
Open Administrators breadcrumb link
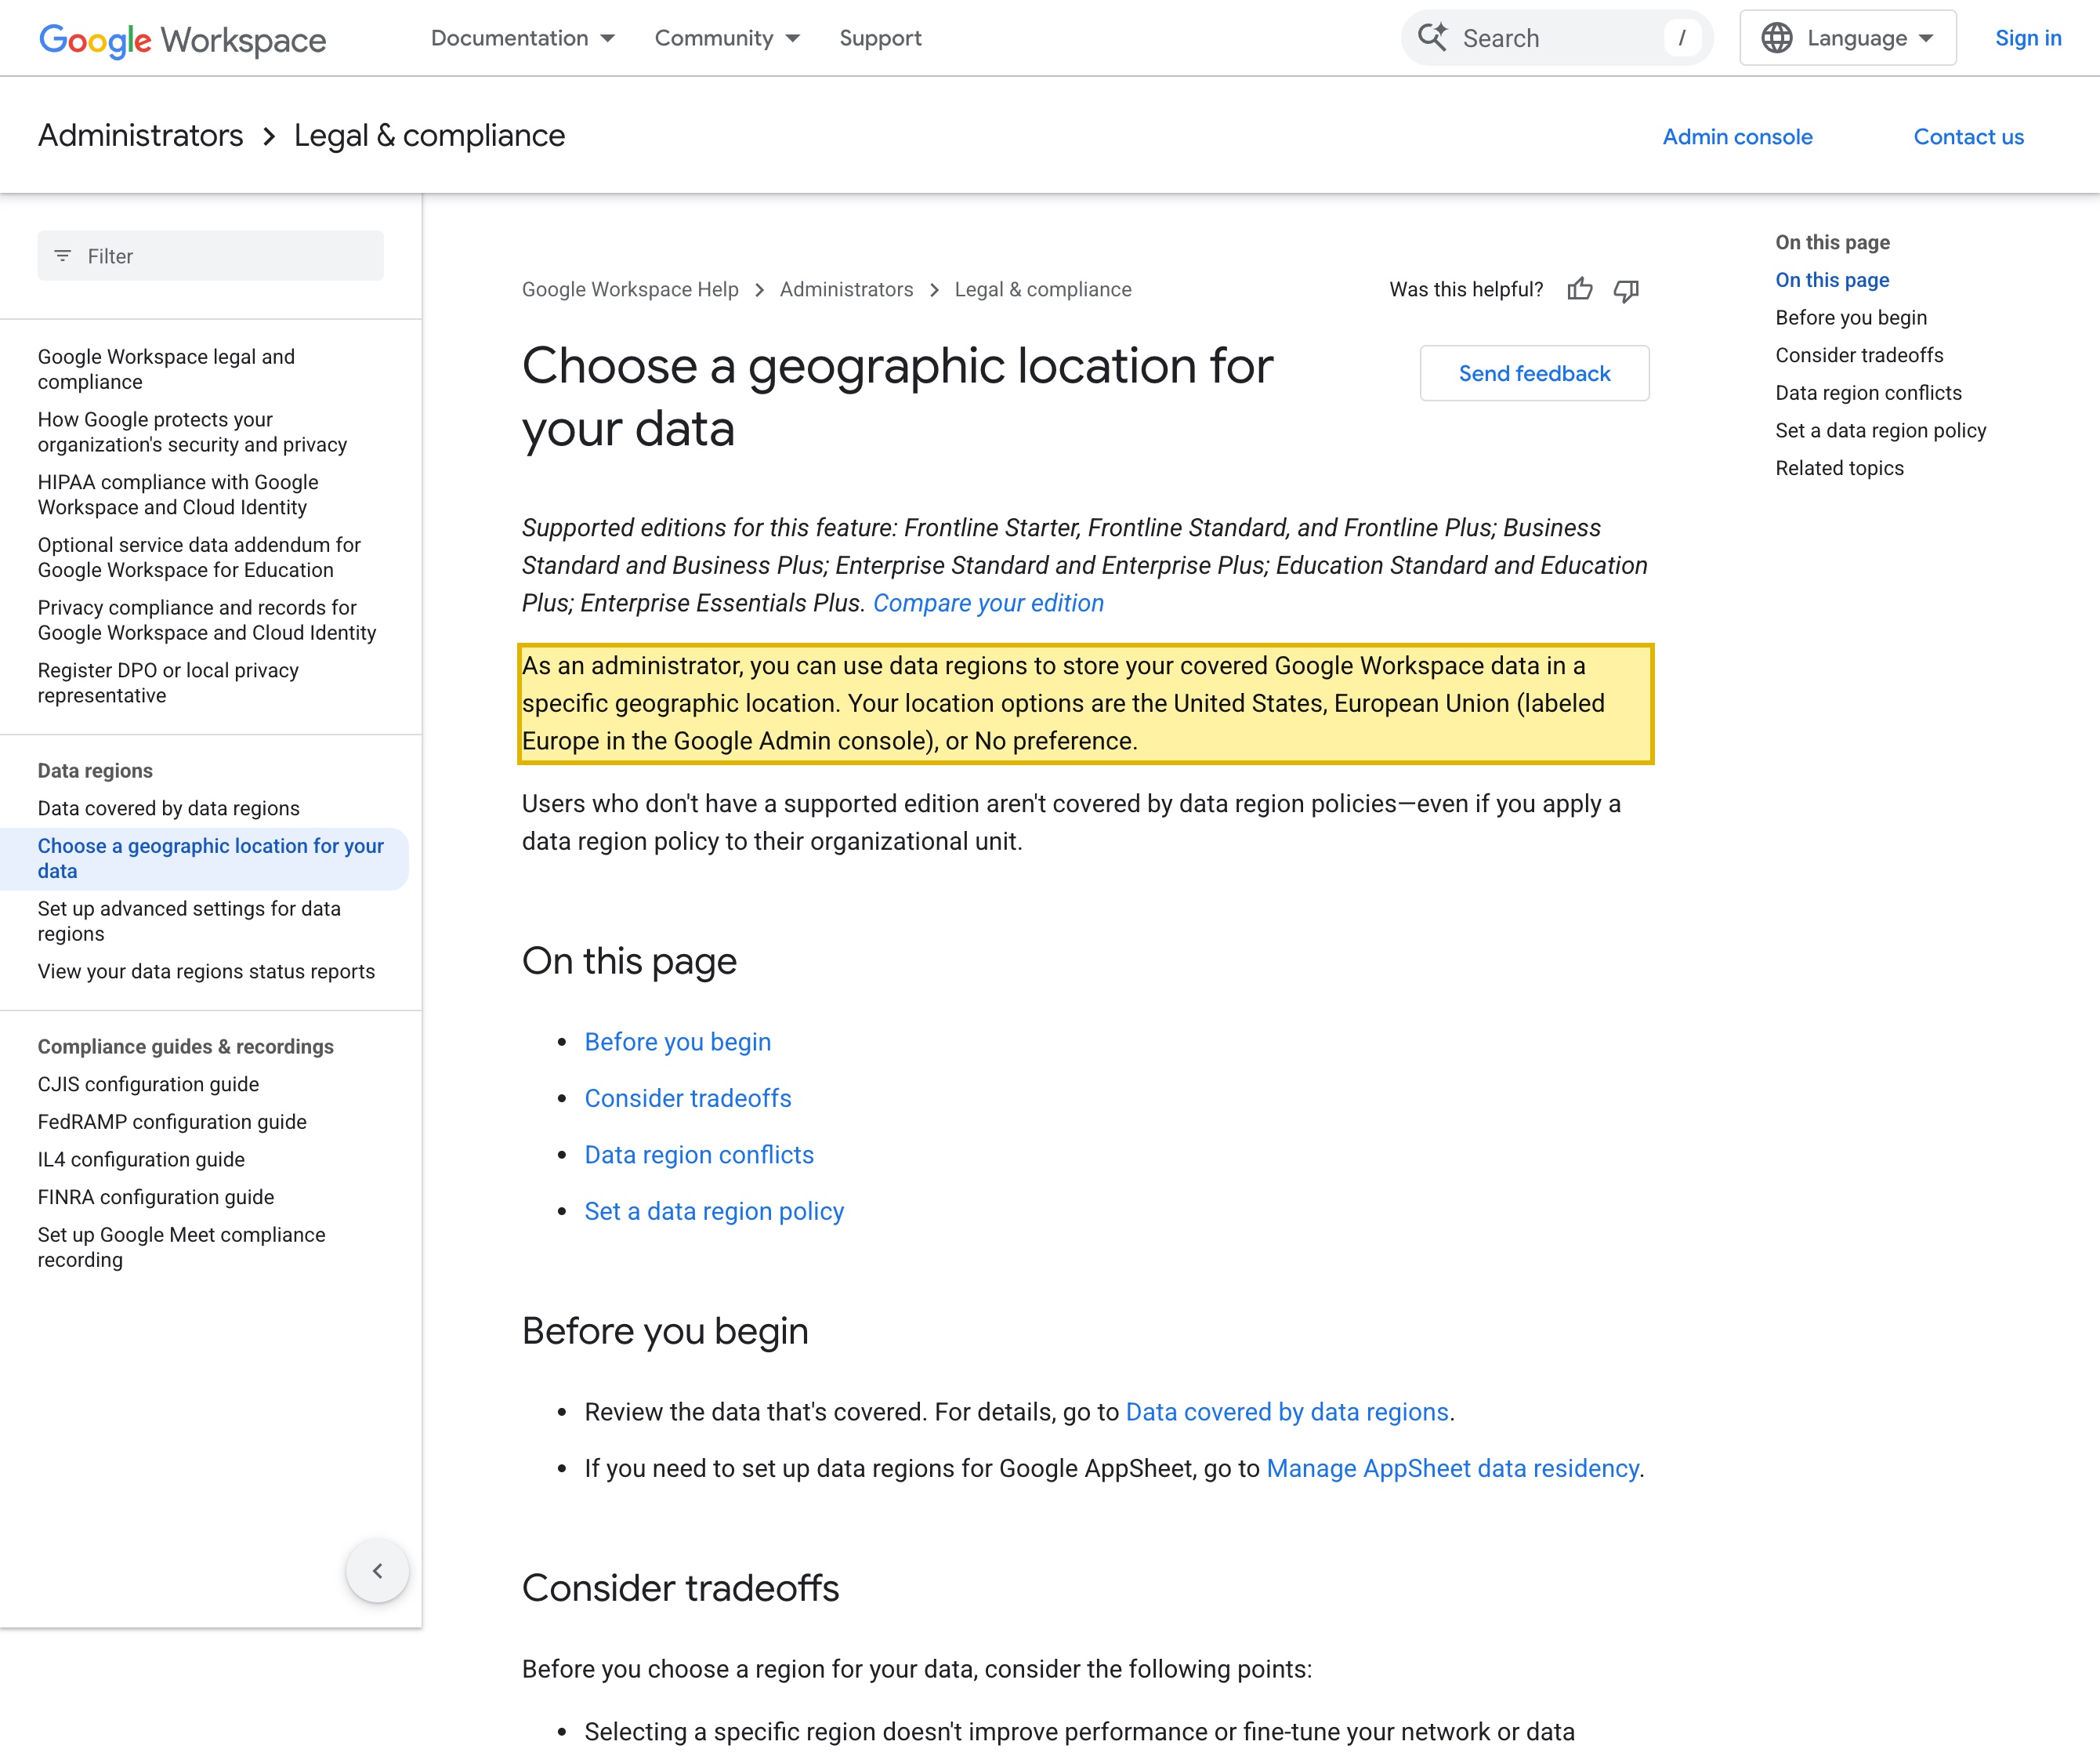click(x=846, y=289)
